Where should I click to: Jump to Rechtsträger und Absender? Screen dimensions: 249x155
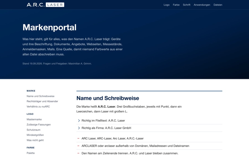(42, 101)
